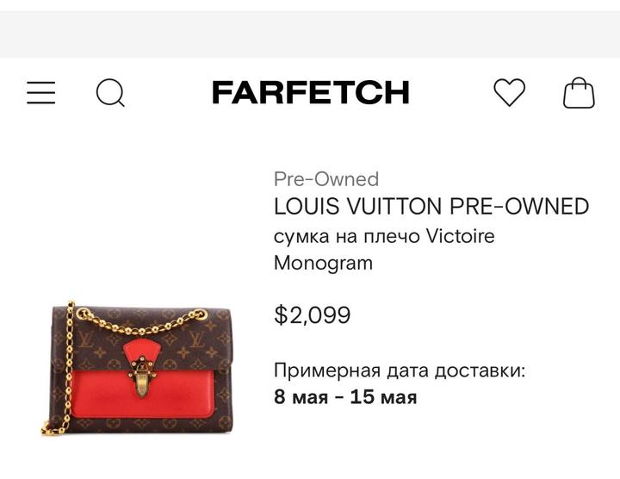Click the $2,099 price
The height and width of the screenshot is (479, 620).
coord(313,314)
